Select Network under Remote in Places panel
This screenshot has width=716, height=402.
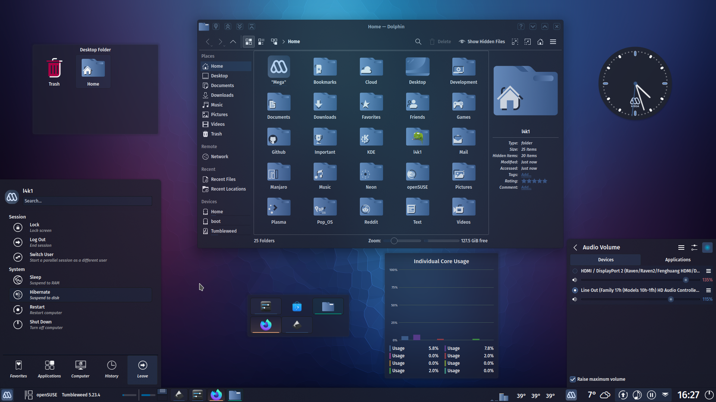coord(219,156)
